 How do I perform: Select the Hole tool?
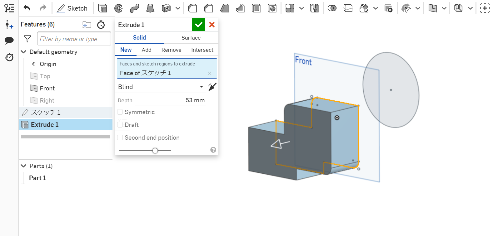[x=272, y=8]
